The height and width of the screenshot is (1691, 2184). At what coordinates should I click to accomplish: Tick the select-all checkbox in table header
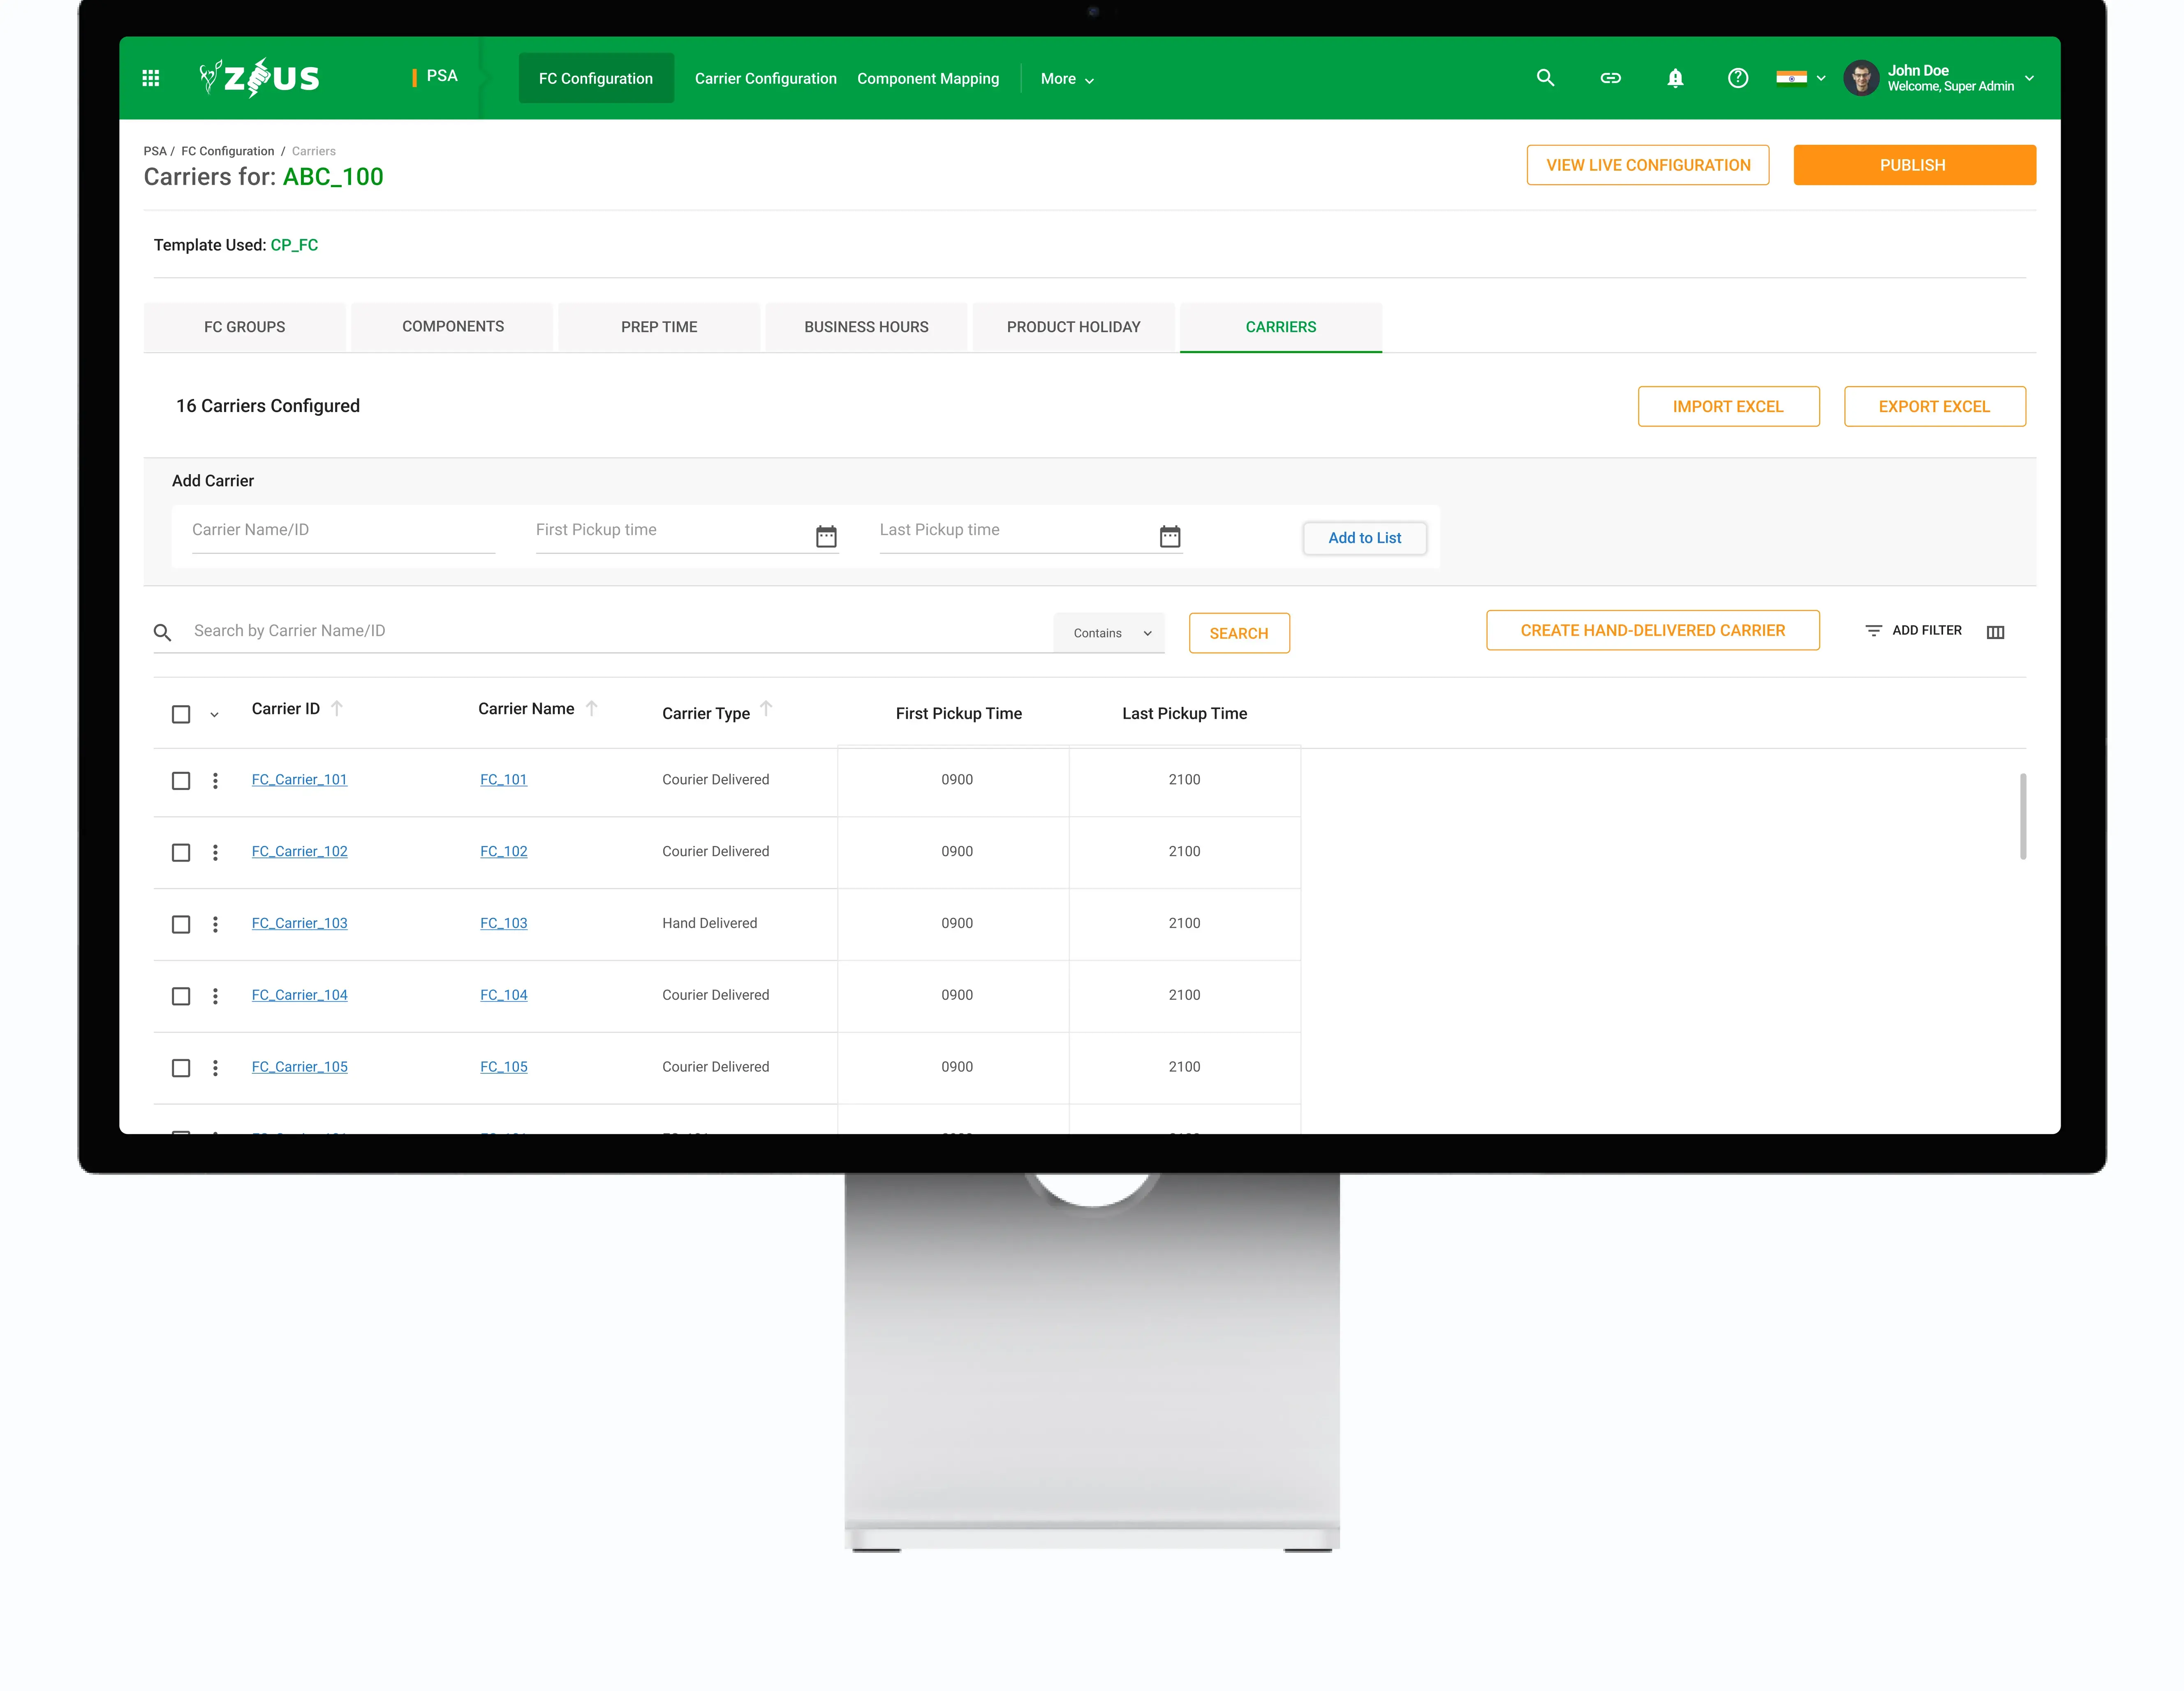181,714
